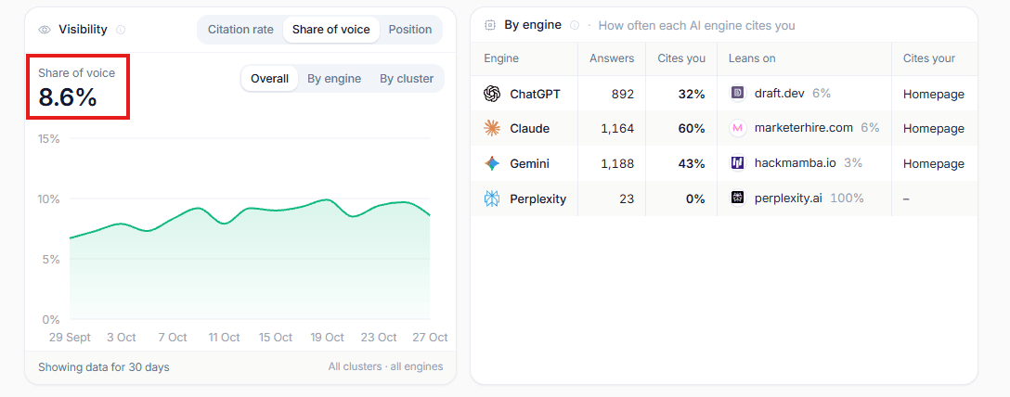
Task: Click Homepage in the ChatGPT row
Action: click(x=933, y=94)
